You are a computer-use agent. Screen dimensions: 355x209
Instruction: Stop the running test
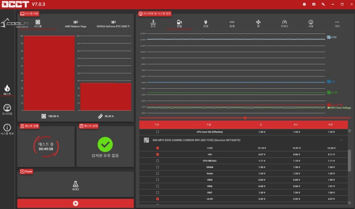[x=76, y=204]
